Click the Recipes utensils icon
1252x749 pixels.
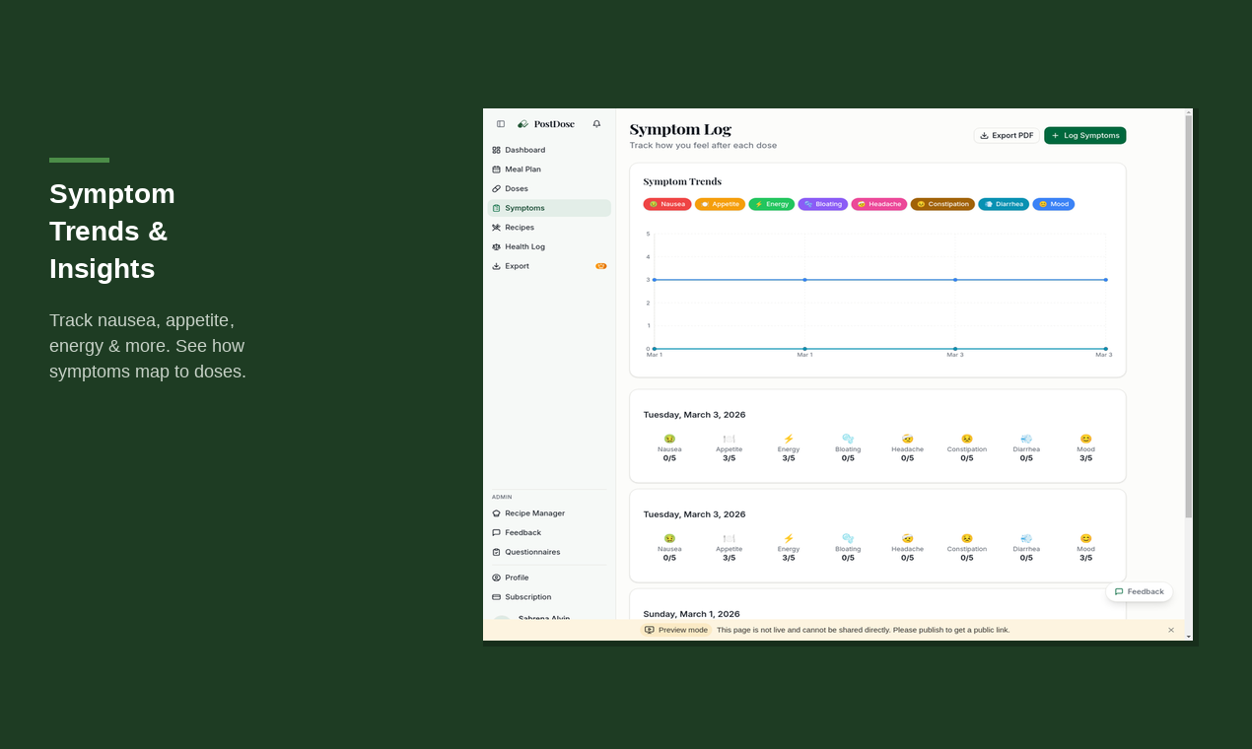tap(496, 228)
